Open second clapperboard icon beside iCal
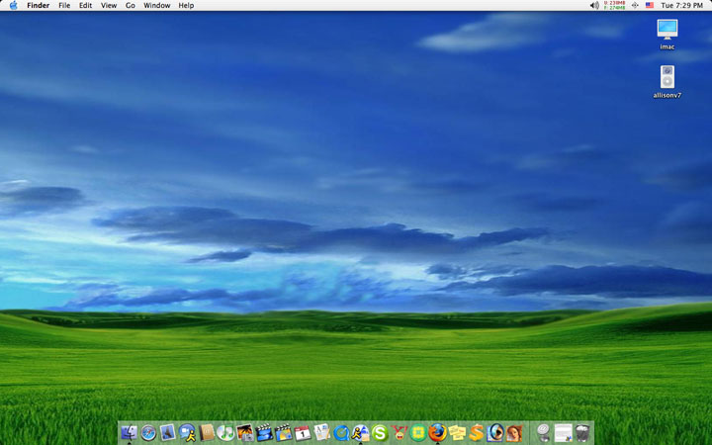The image size is (712, 445). tap(284, 433)
